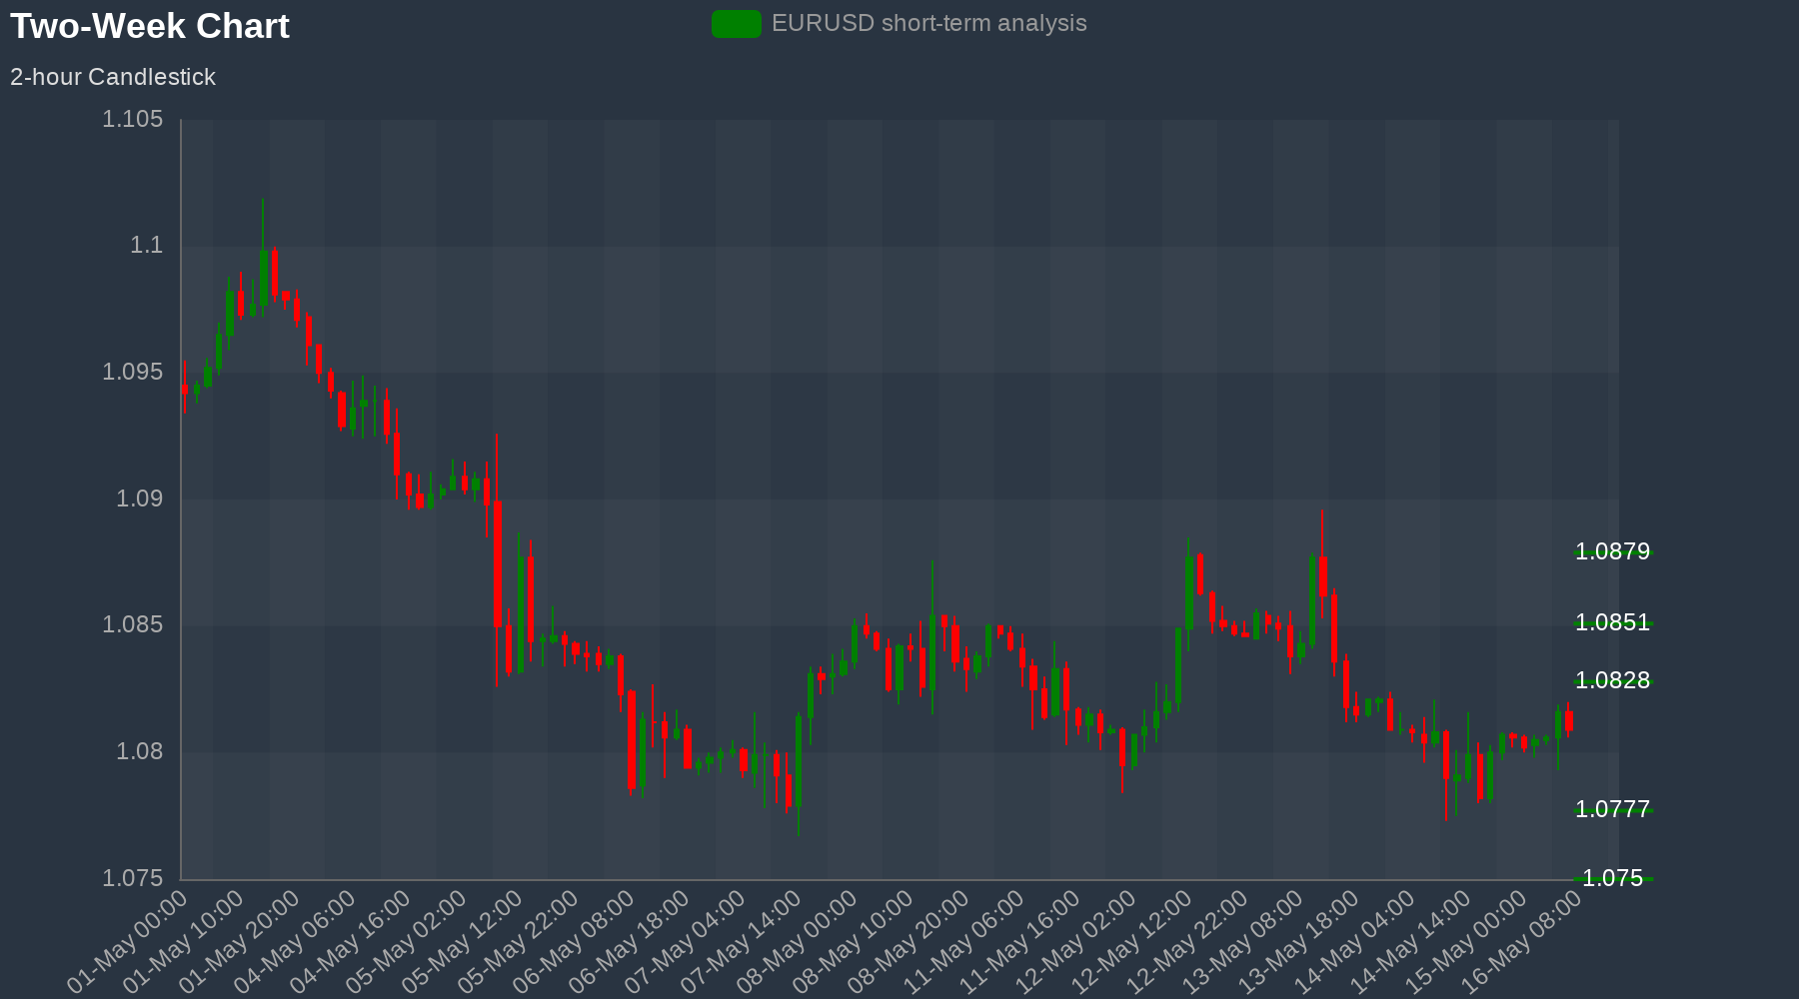Screen dimensions: 1799x999
Task: Click the 1.1 y-axis tick label
Action: point(146,246)
